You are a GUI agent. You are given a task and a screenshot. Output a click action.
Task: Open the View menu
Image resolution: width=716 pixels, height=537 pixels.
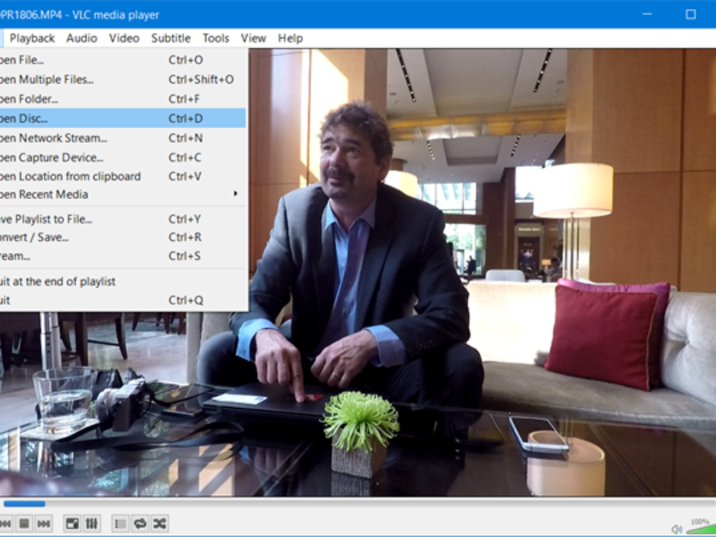pos(253,38)
